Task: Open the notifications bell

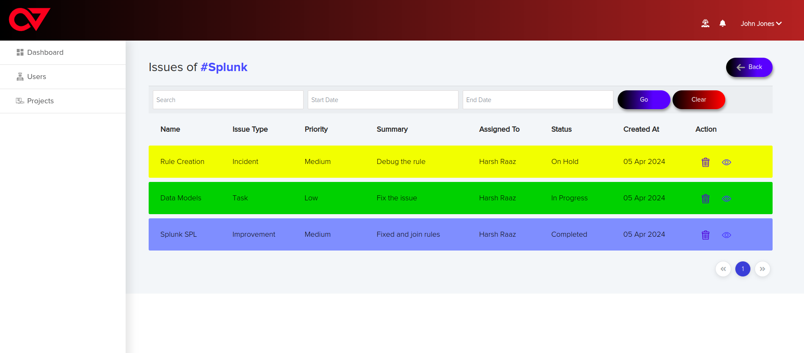Action: (722, 23)
